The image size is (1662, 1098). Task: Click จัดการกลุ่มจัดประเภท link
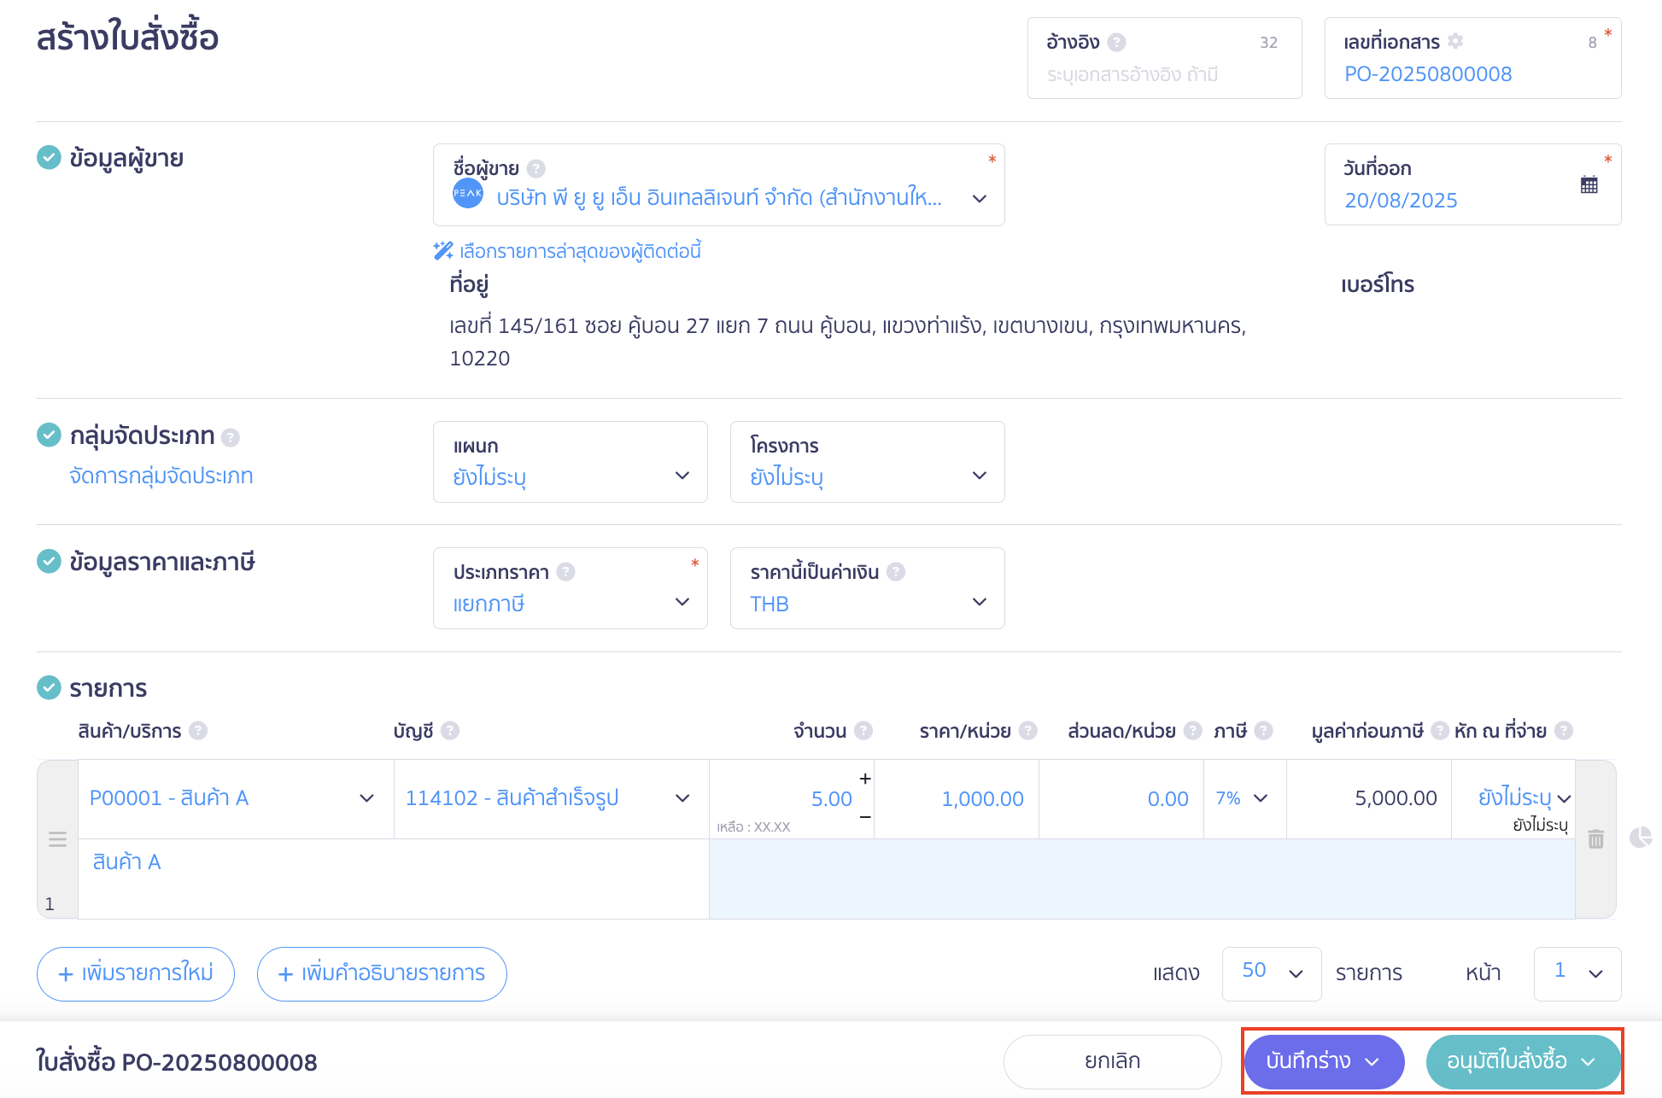161,476
